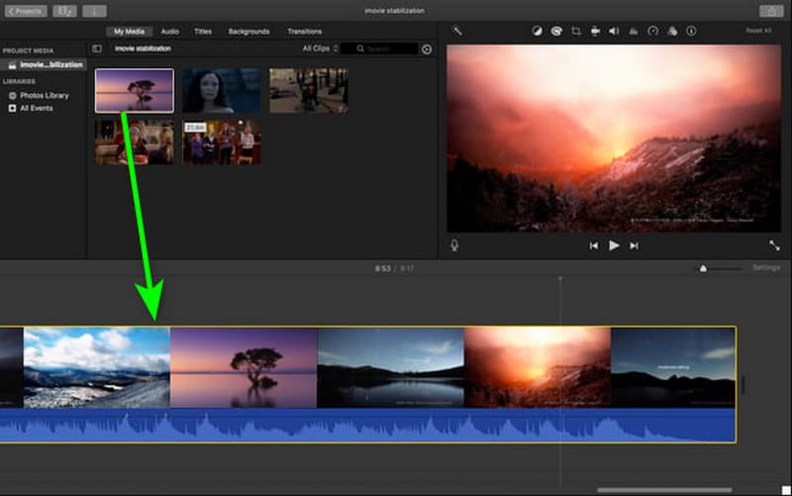The image size is (792, 496).
Task: Select the standing group clip thumbnail
Action: pos(222,143)
